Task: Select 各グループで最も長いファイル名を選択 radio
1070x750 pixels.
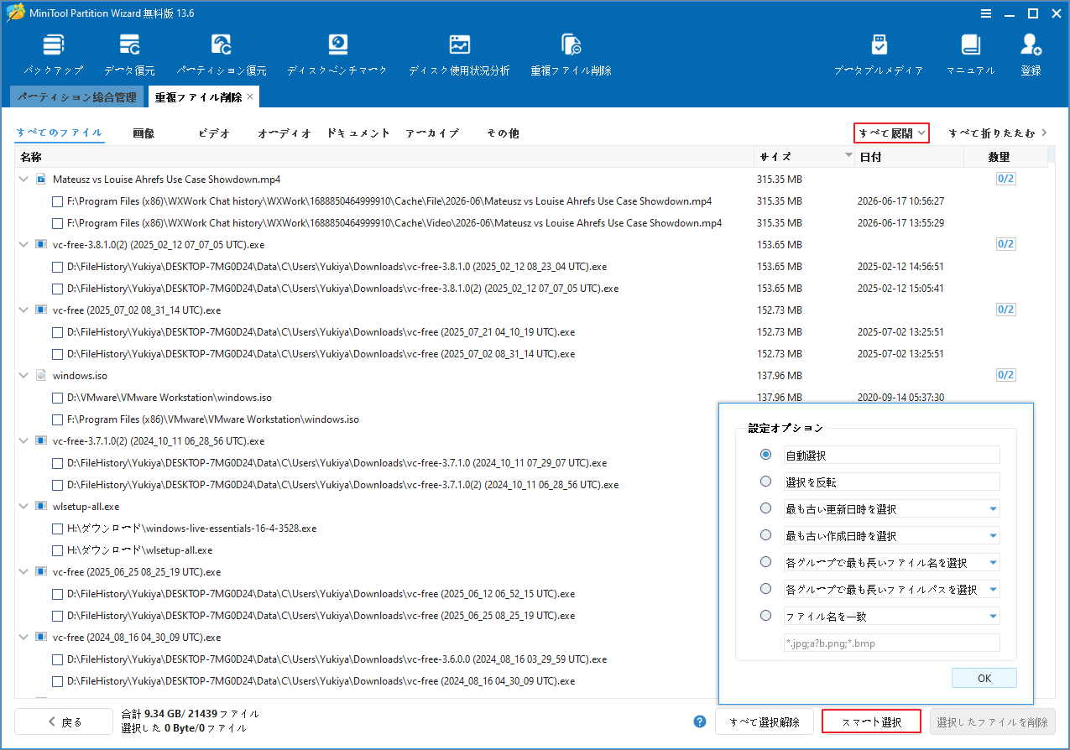Action: pyautogui.click(x=765, y=561)
